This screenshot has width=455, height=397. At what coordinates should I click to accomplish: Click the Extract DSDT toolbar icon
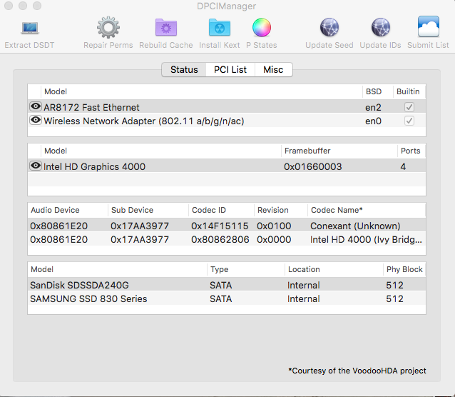click(29, 29)
